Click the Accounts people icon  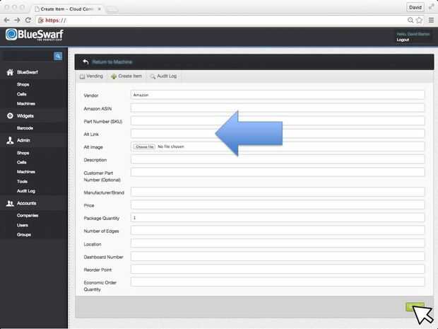(x=10, y=203)
